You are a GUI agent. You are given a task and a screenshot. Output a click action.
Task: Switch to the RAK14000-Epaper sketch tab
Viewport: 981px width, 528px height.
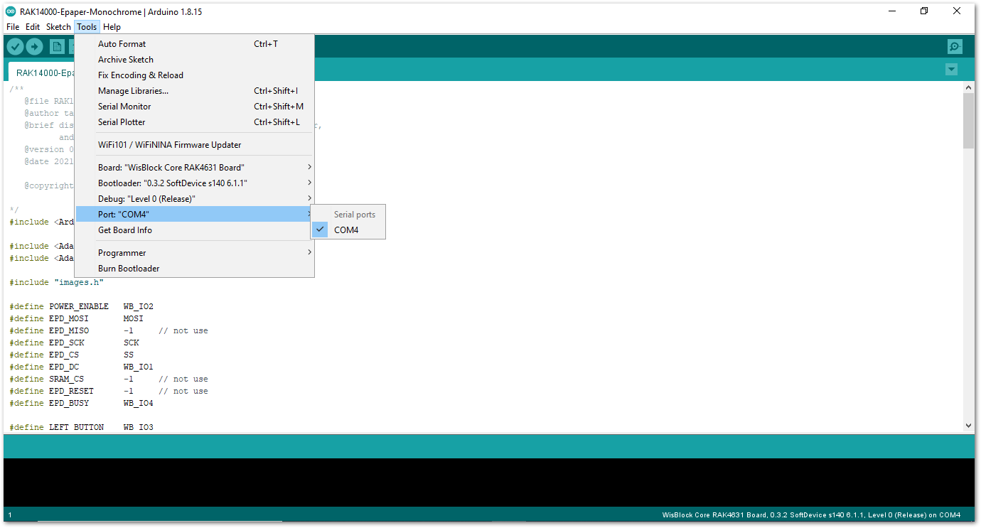[x=43, y=72]
